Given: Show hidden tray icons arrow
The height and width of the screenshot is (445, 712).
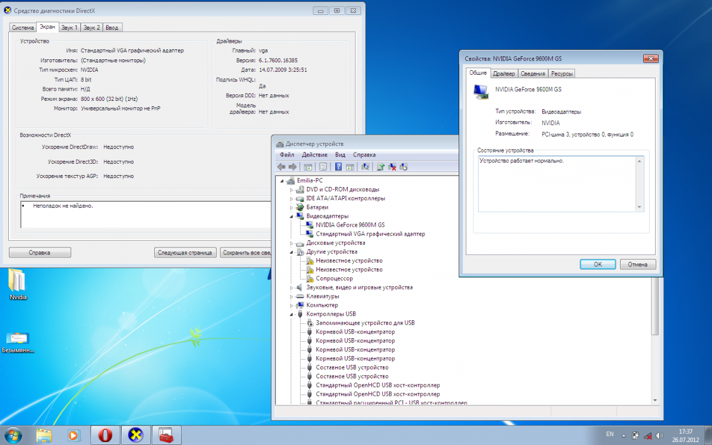Looking at the screenshot, I should [x=624, y=436].
